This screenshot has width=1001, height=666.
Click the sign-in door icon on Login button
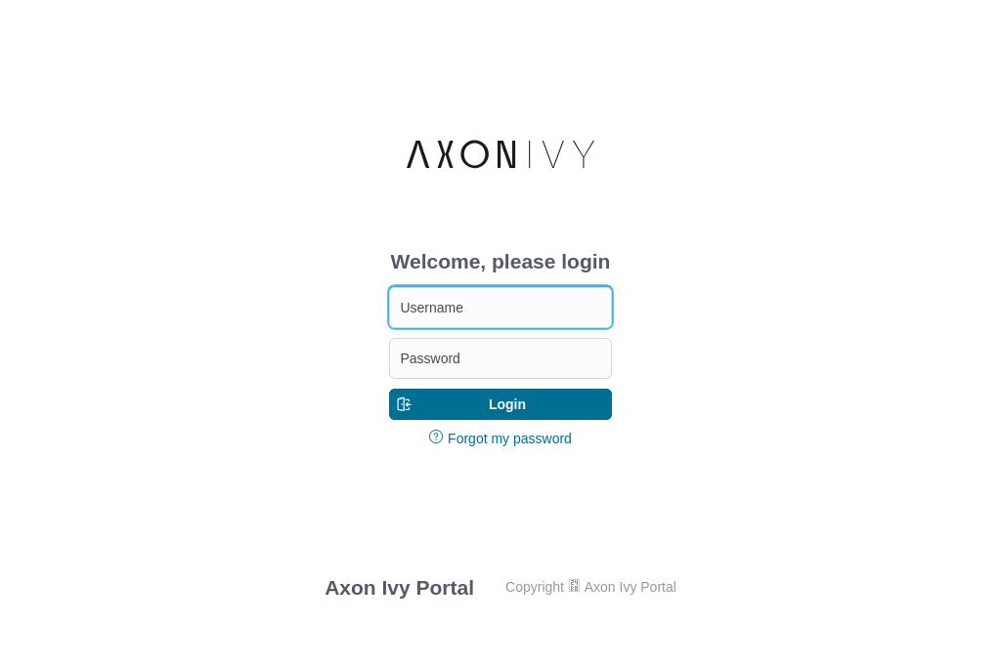point(404,403)
